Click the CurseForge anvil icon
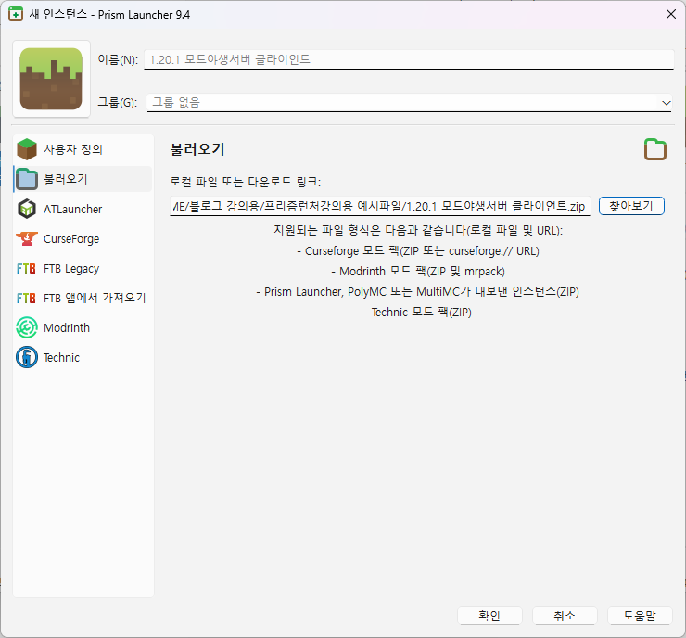Viewport: 686px width, 638px height. click(x=27, y=238)
